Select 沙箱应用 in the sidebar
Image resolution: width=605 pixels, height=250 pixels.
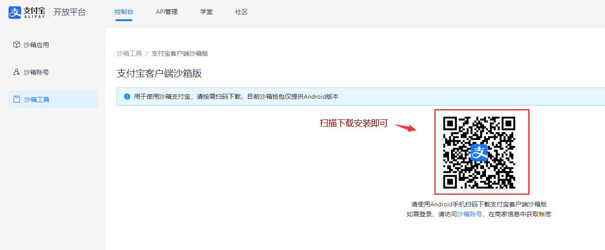[53, 45]
